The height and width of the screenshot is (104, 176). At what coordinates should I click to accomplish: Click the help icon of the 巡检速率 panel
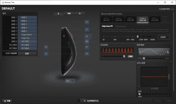[135, 44]
